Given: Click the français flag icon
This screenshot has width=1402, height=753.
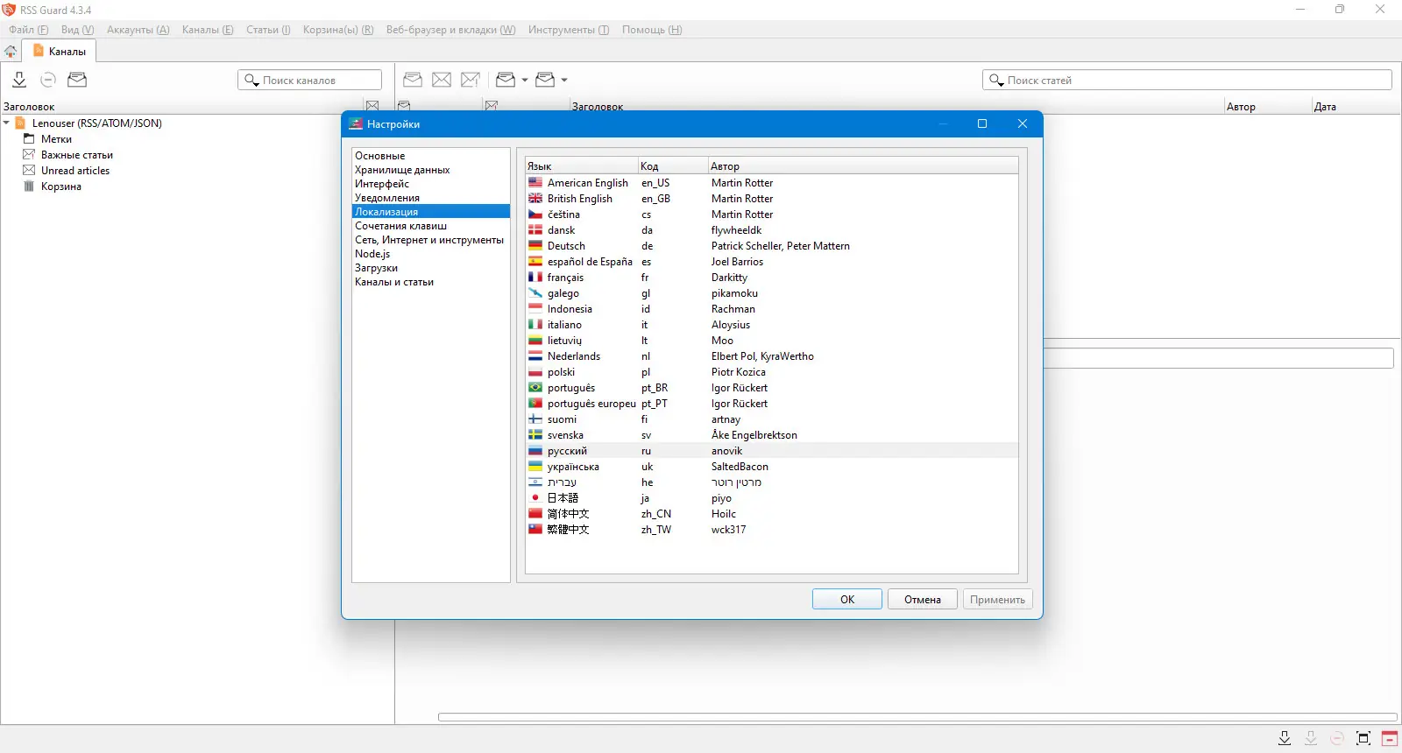Looking at the screenshot, I should tap(535, 278).
